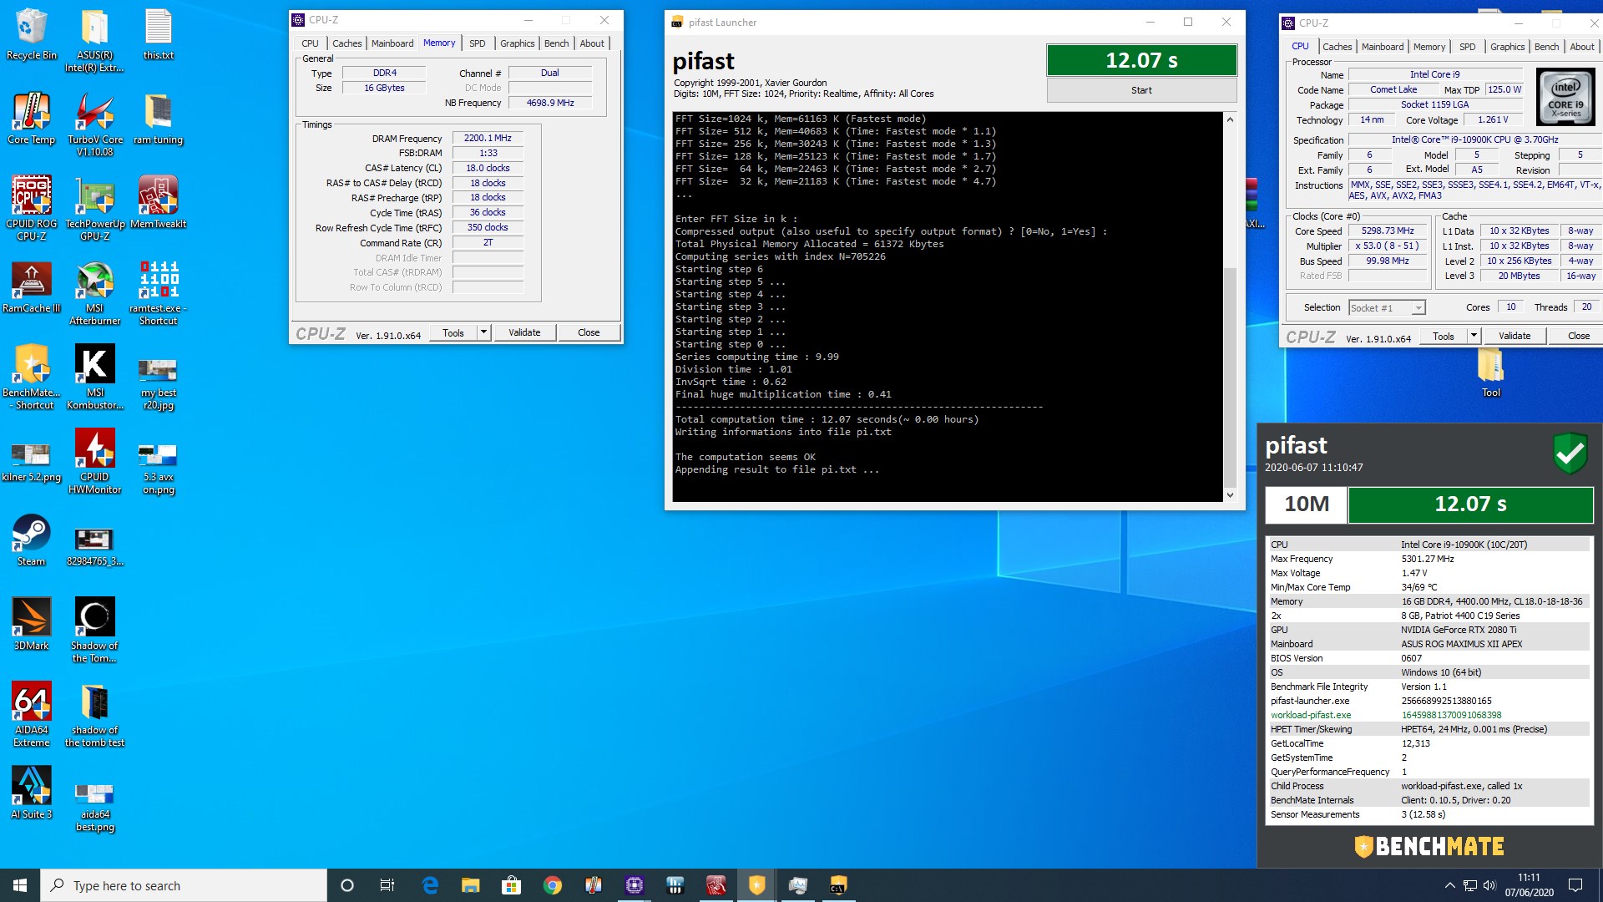Screen dimensions: 1603x902
Task: Switch to Bench tab in left CPU-Z
Action: click(x=556, y=43)
